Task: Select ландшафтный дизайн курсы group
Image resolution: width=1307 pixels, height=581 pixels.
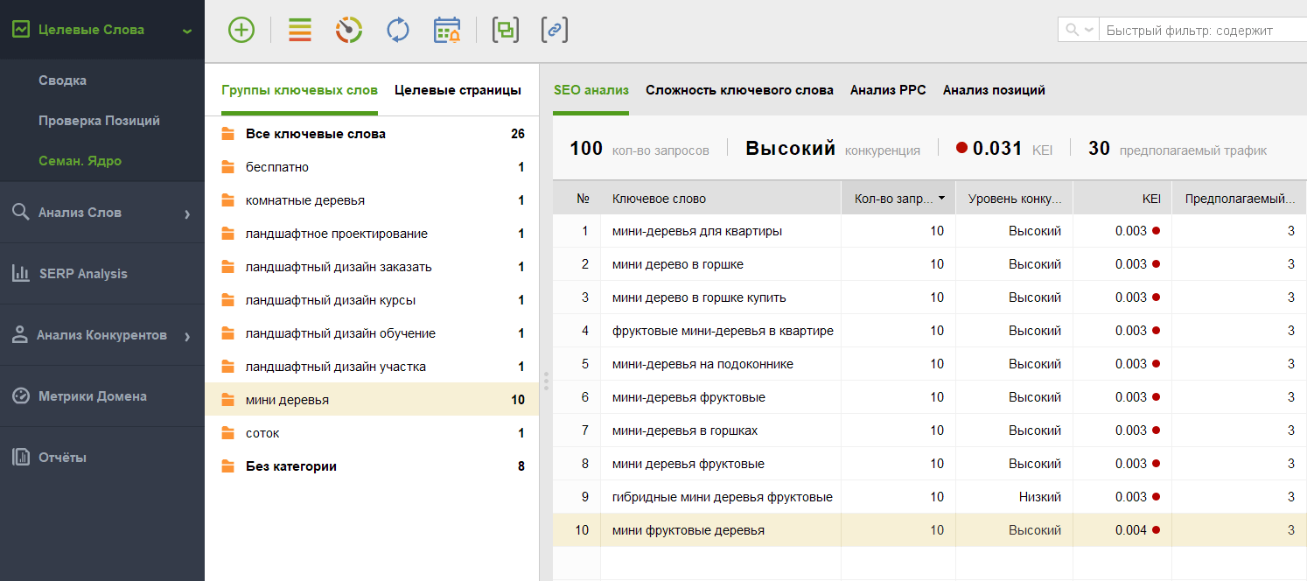Action: coord(372,300)
